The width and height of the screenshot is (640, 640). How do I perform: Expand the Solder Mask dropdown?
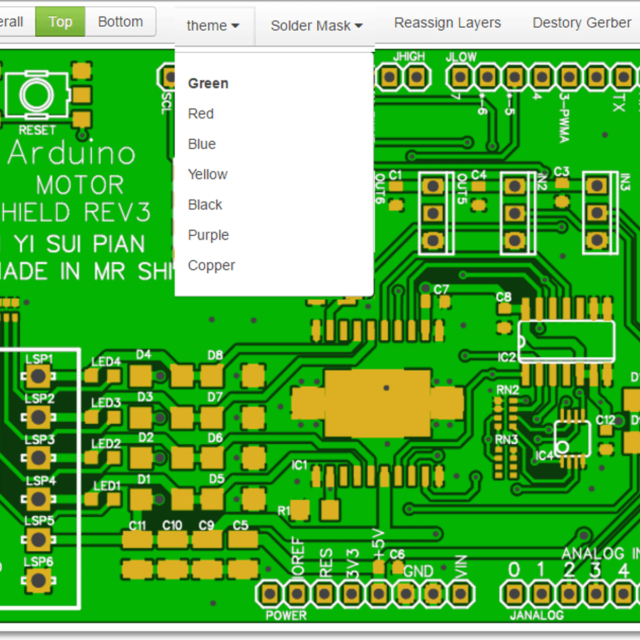click(316, 26)
